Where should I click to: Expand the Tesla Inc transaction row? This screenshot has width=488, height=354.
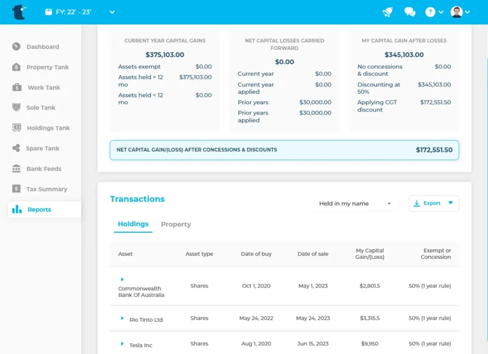point(122,344)
